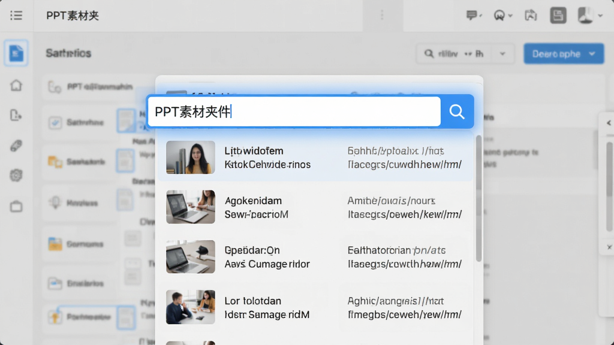The width and height of the screenshot is (614, 345).
Task: Click the Satherios heading
Action: coord(68,53)
